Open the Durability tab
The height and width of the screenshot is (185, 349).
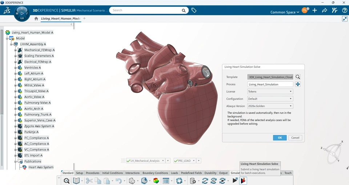pos(210,173)
